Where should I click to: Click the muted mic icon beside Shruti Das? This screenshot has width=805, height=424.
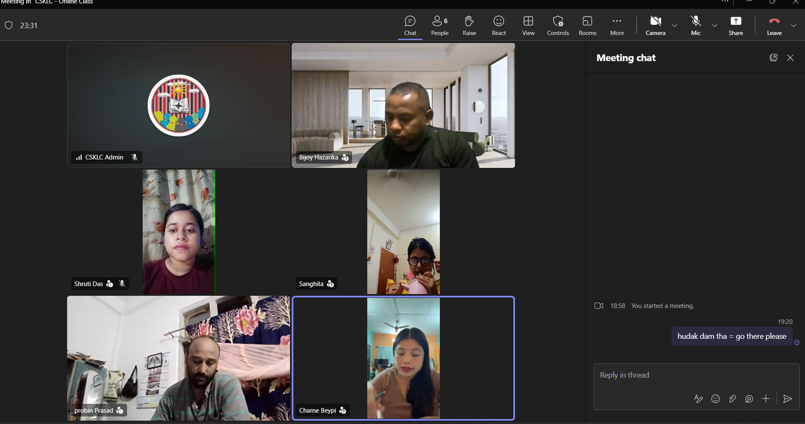(x=122, y=284)
